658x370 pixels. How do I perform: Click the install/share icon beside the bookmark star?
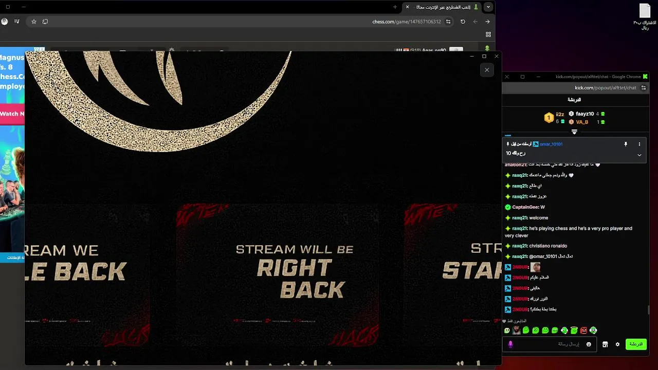(45, 22)
